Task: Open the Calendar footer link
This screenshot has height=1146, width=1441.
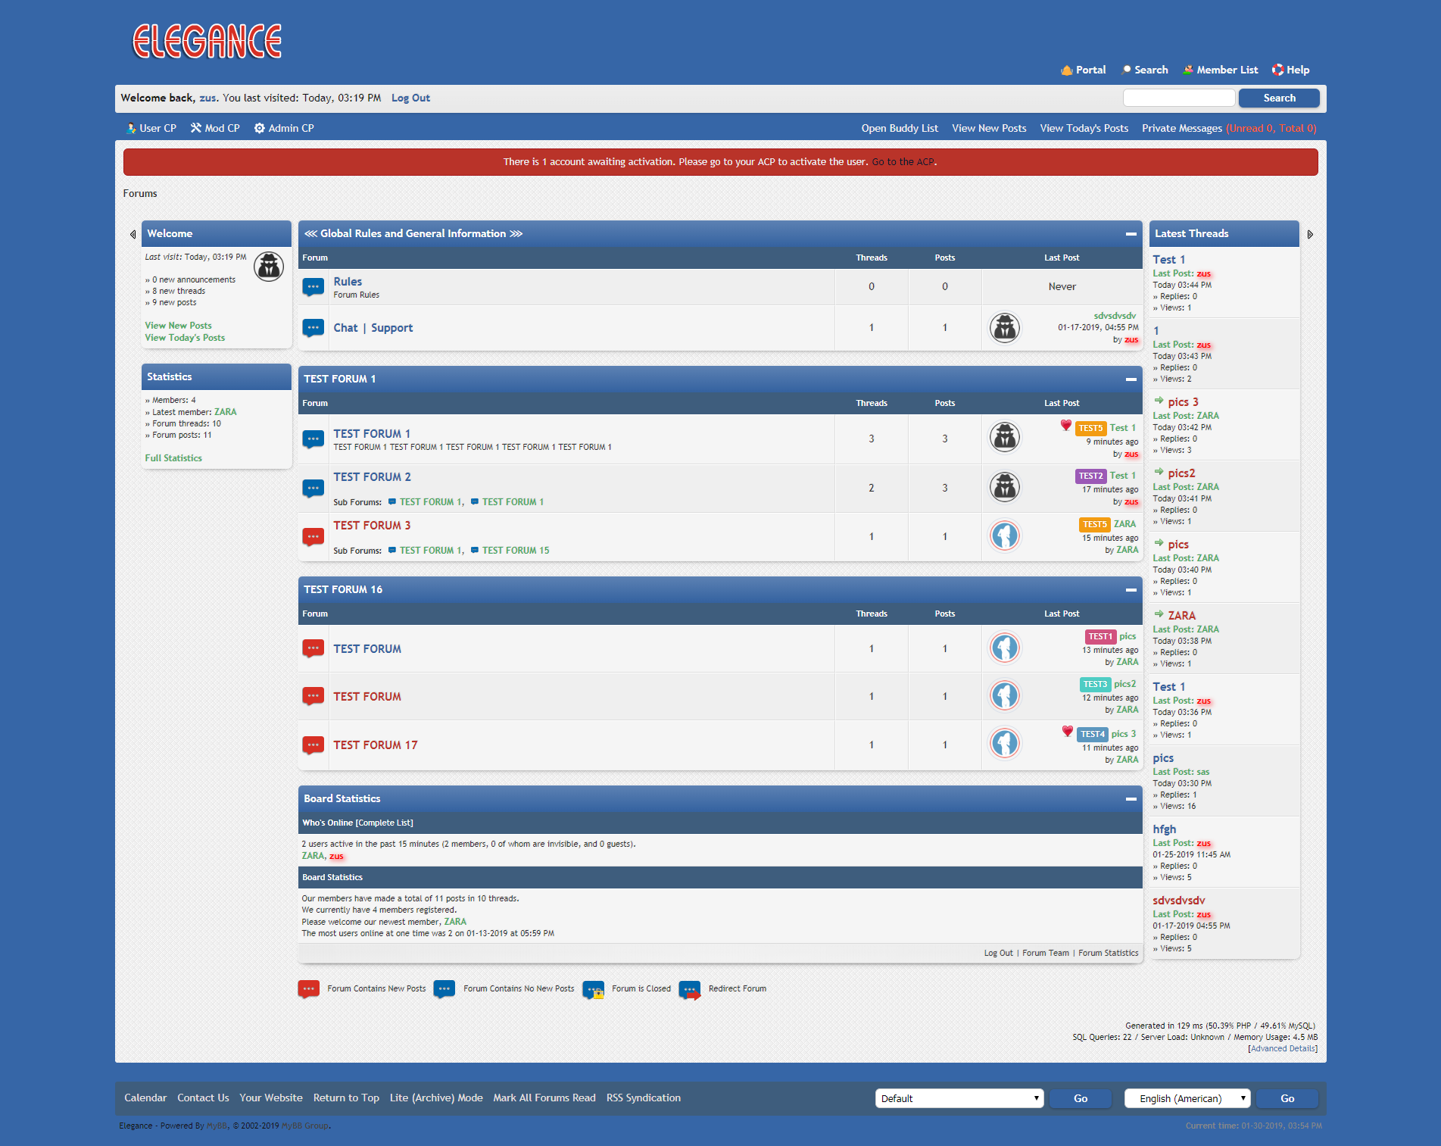Action: 145,1098
